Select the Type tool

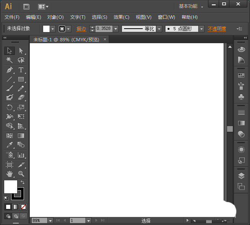click(x=21, y=70)
